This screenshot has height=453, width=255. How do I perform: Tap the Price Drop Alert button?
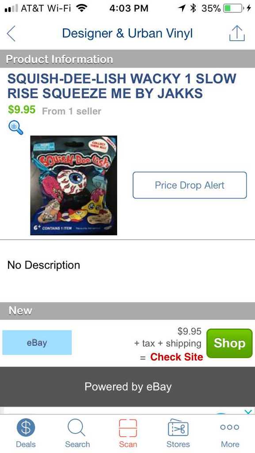click(190, 185)
